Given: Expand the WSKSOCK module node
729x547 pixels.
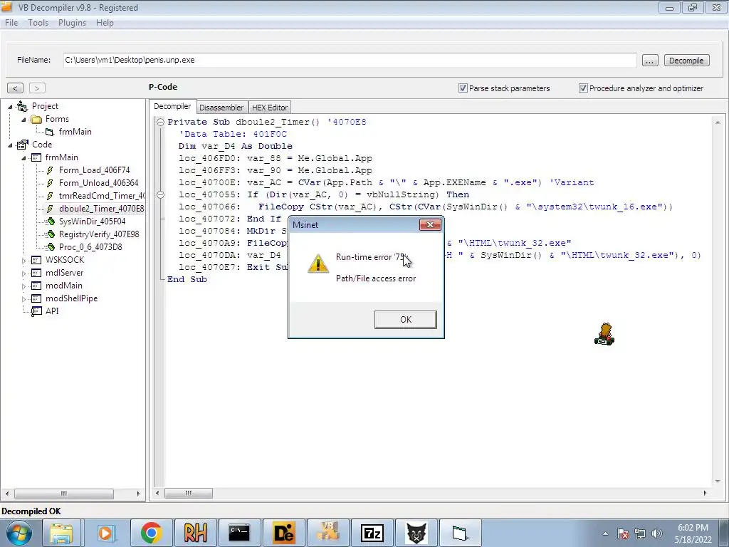Looking at the screenshot, I should (x=23, y=261).
